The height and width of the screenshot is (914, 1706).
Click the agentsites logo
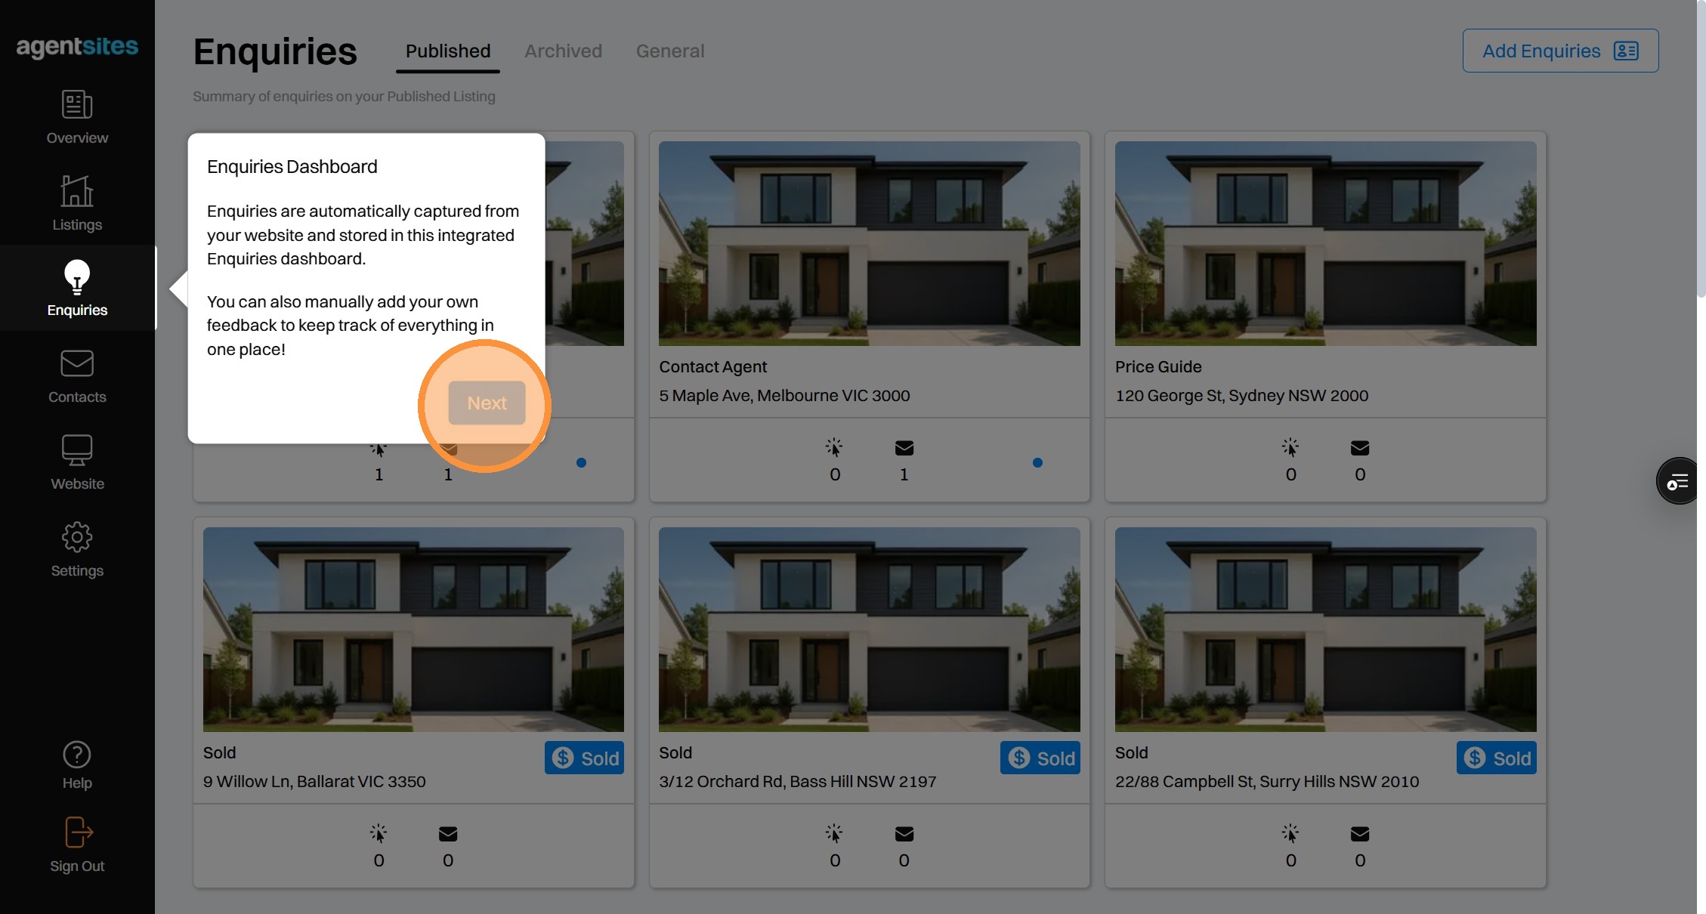point(77,47)
